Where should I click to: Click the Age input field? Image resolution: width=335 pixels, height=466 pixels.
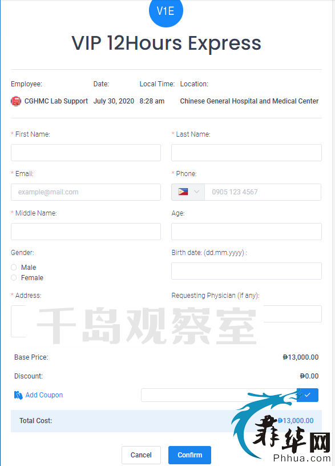(x=247, y=232)
